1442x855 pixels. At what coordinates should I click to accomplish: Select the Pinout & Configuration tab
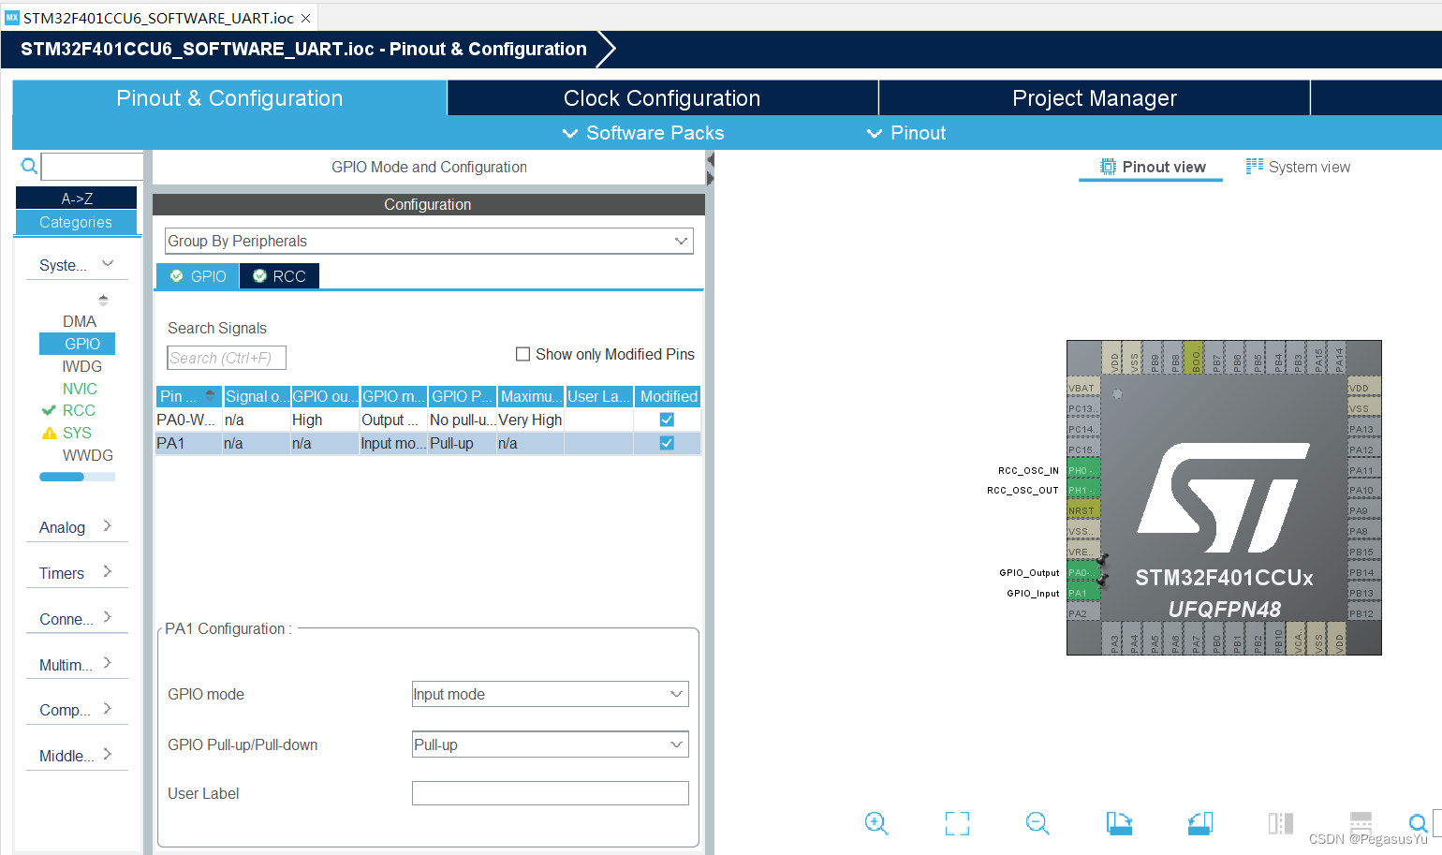pos(229,98)
